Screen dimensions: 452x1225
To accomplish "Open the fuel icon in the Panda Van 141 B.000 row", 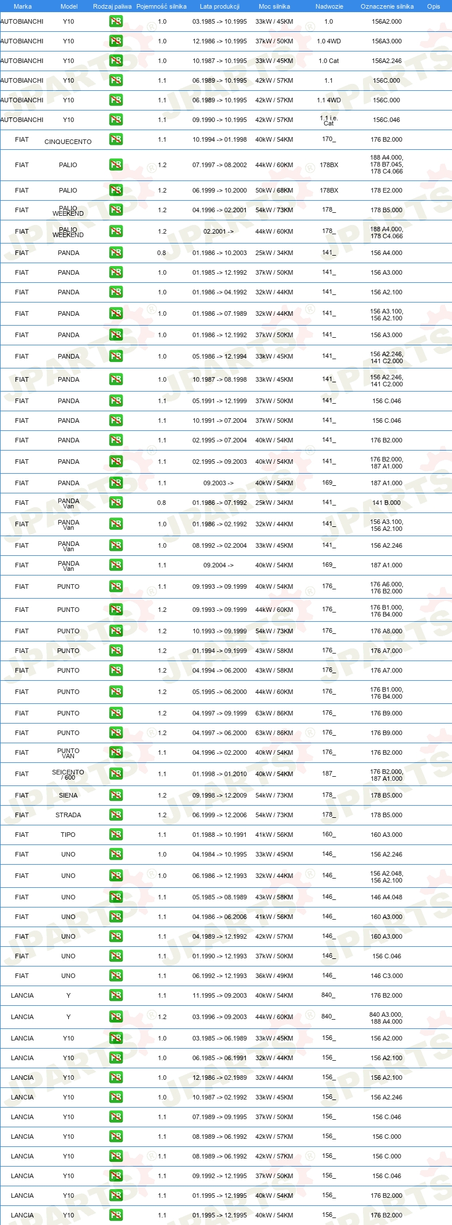I will [x=116, y=503].
